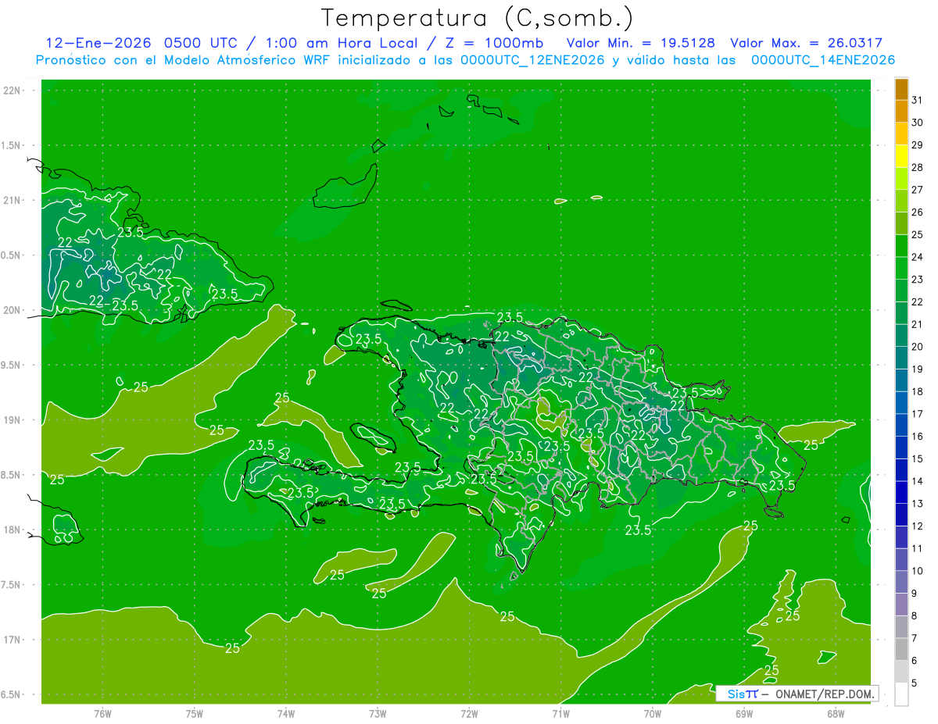The height and width of the screenshot is (724, 938).
Task: Click the '71W' longitude label
Action: point(560,713)
